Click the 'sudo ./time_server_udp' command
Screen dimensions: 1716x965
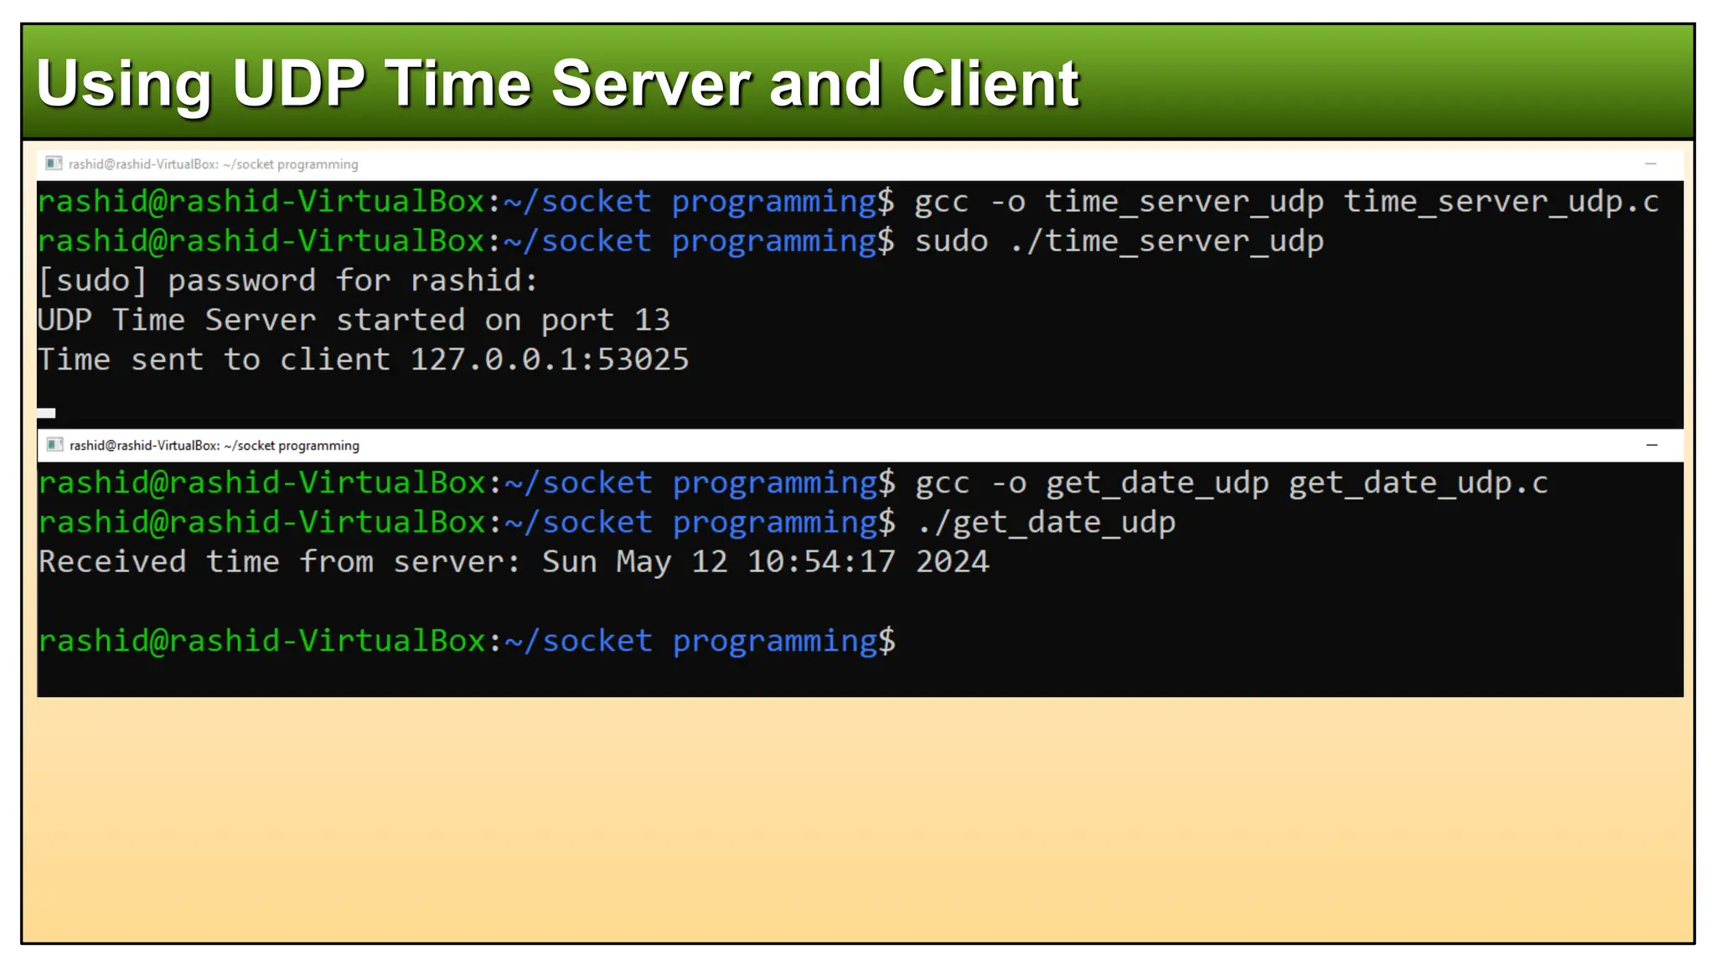pos(1119,241)
